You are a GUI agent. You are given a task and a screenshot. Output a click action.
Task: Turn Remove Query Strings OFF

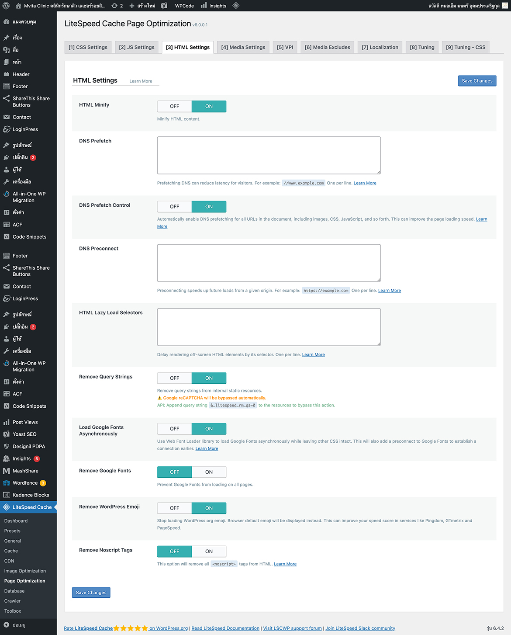(174, 378)
